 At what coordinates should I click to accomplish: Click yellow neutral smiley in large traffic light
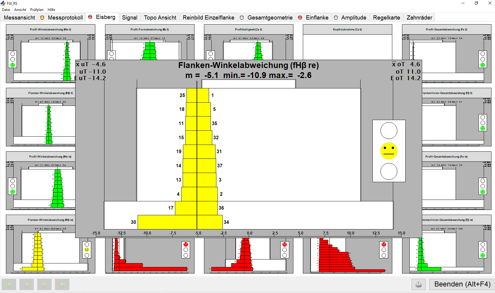(389, 151)
